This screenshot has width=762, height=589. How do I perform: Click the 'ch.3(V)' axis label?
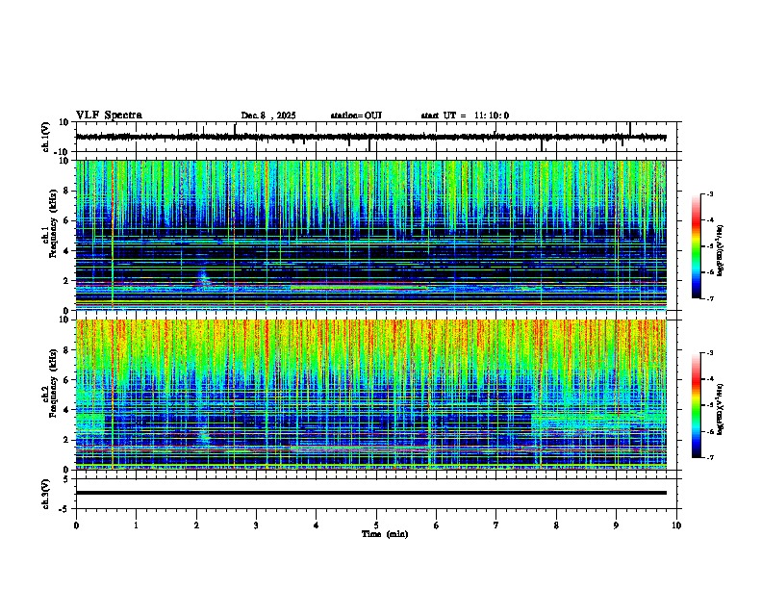tap(46, 494)
